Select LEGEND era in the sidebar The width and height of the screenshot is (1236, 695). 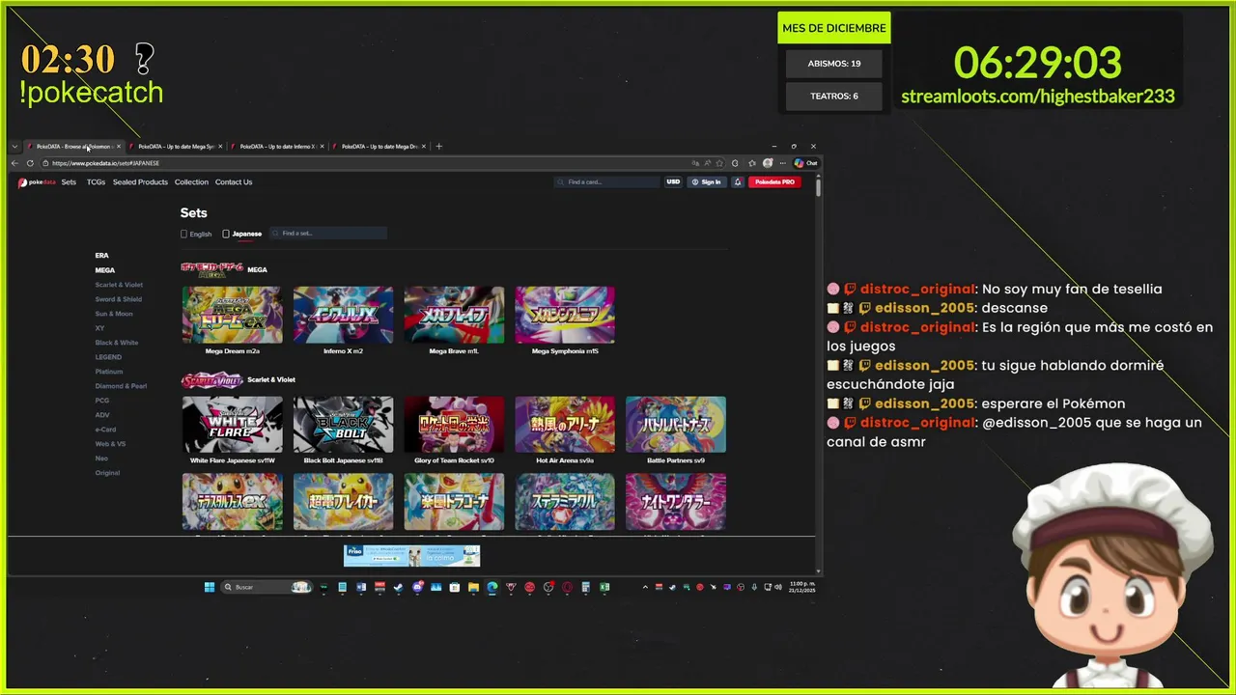click(x=108, y=357)
